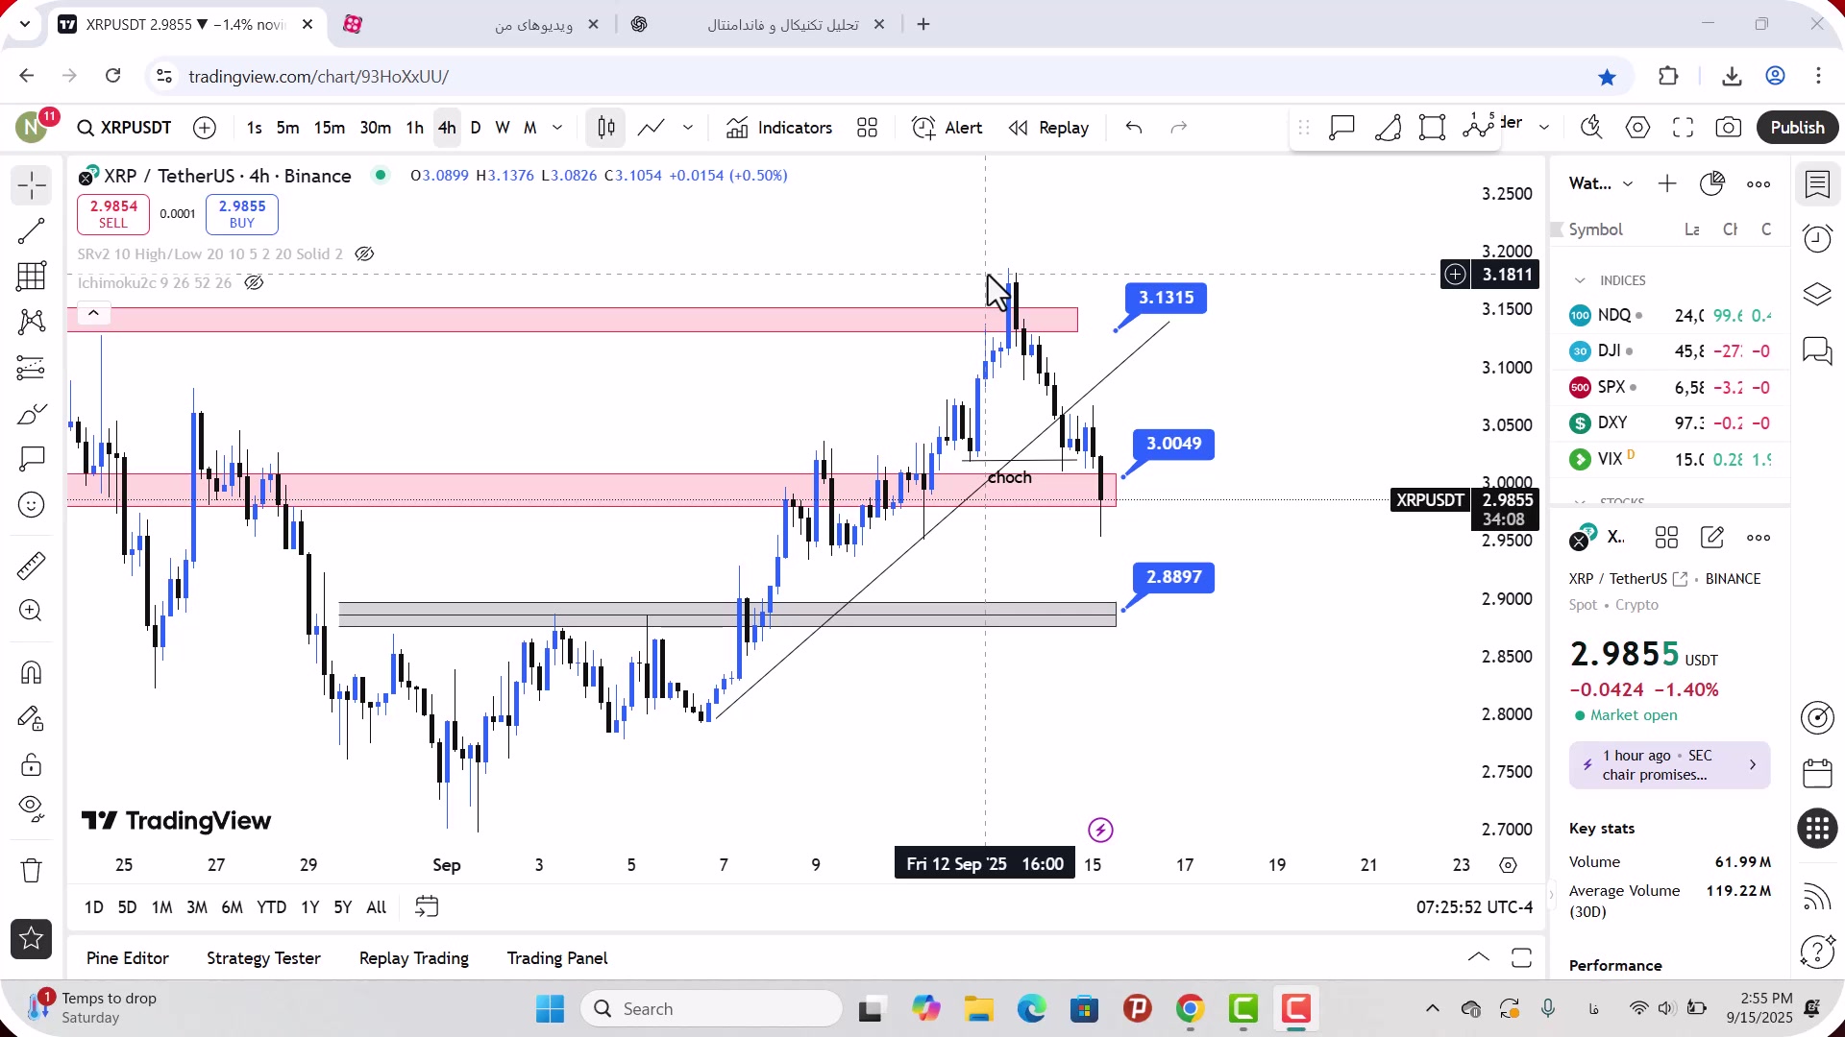
Task: Activate the zoom in tool
Action: tap(31, 611)
